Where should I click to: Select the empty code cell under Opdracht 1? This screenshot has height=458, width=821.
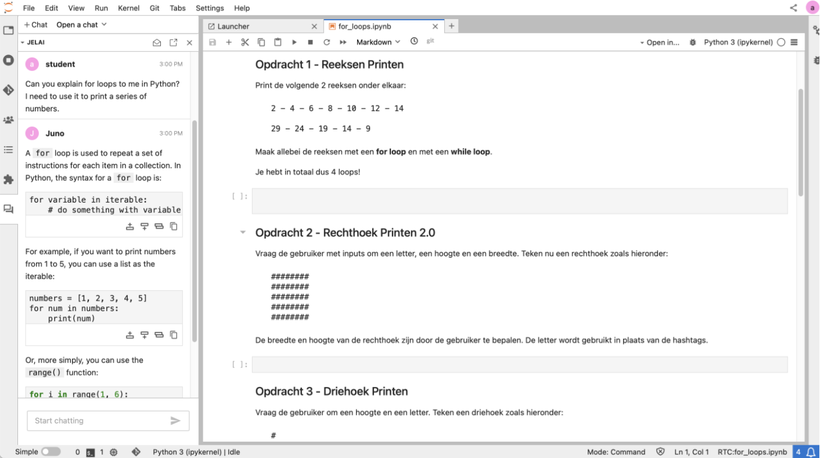520,201
